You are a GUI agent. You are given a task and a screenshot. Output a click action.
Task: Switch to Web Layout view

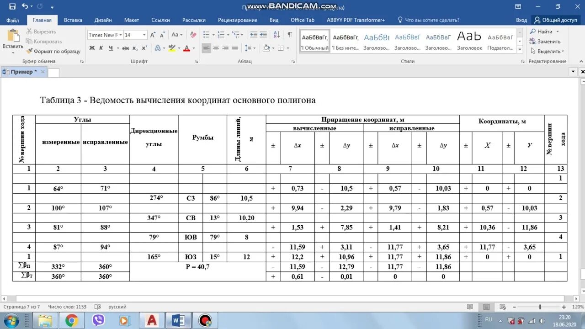[502, 307]
